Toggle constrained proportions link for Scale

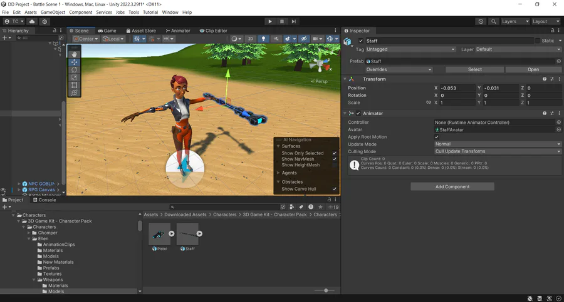(x=429, y=103)
